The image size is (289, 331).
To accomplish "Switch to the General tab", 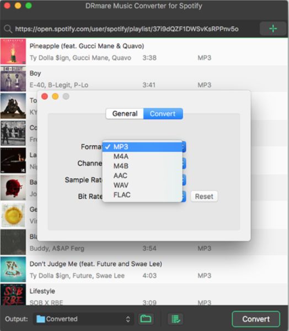I will (x=125, y=114).
